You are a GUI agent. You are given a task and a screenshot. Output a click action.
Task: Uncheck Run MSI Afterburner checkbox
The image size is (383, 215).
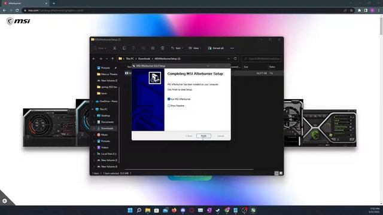point(169,99)
